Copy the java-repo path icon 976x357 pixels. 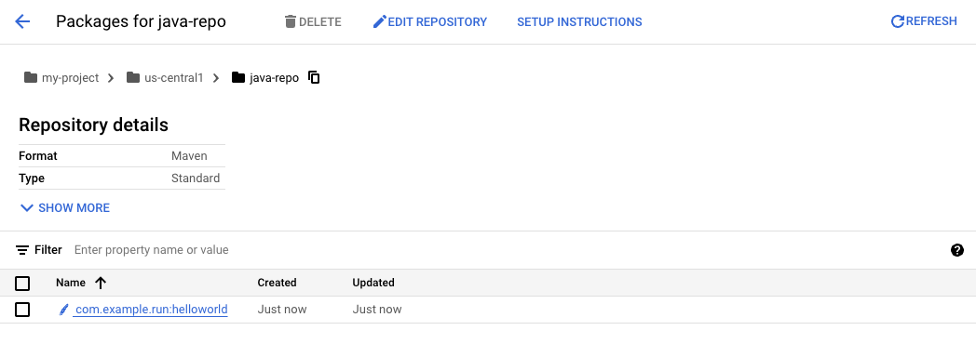click(315, 77)
